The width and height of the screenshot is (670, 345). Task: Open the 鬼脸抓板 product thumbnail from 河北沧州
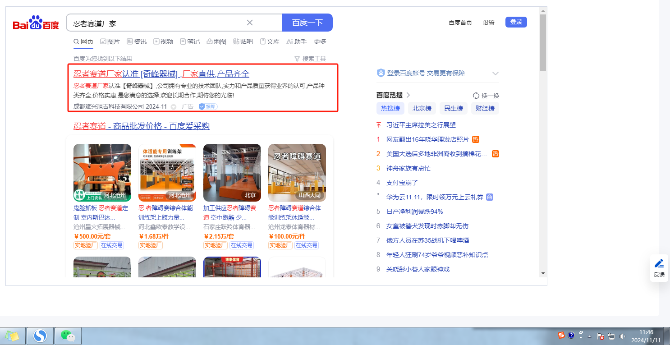tap(102, 173)
